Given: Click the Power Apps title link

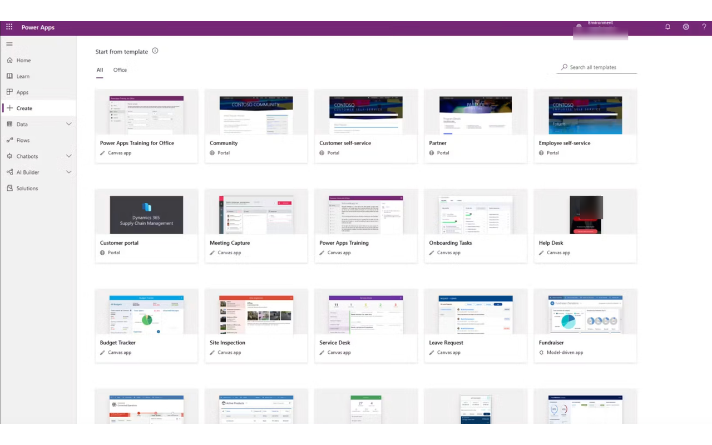Looking at the screenshot, I should click(38, 27).
